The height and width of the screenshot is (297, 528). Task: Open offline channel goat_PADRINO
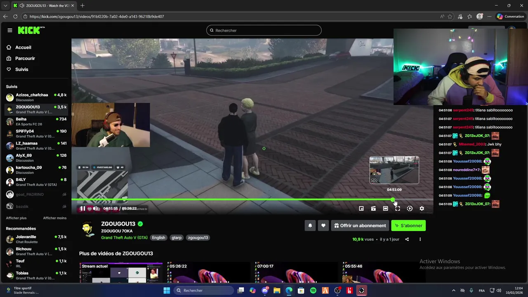coord(36,194)
